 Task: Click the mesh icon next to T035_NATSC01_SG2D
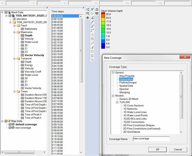(13, 16)
